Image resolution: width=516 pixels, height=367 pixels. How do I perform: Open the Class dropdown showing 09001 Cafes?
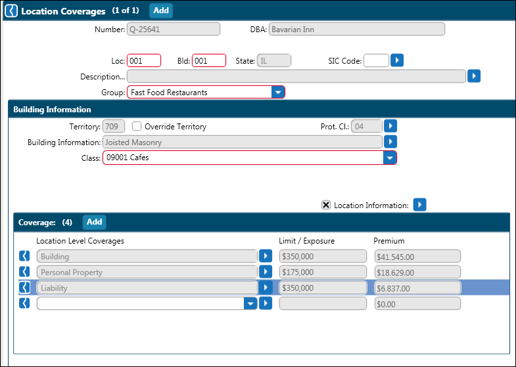[390, 158]
